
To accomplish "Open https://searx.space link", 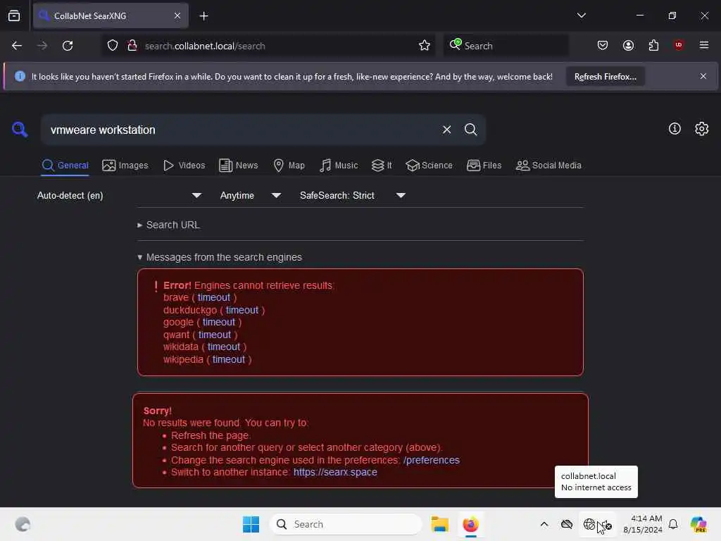I will click(x=335, y=472).
